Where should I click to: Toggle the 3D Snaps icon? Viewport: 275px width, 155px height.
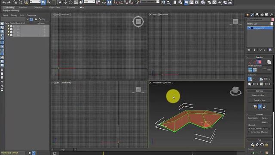point(116,2)
